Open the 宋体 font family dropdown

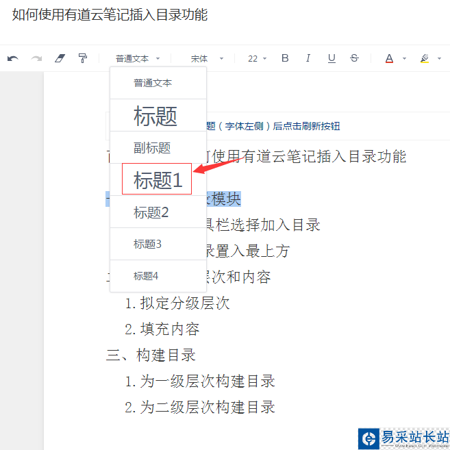[207, 58]
